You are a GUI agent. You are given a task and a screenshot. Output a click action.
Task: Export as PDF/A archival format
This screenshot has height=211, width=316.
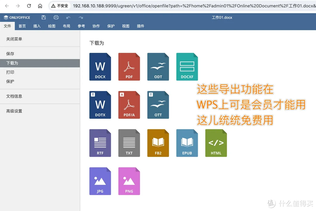129,105
